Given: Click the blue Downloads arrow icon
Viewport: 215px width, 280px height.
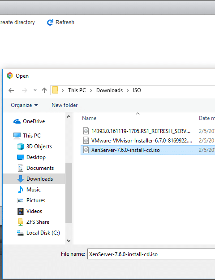Looking at the screenshot, I should click(x=21, y=179).
